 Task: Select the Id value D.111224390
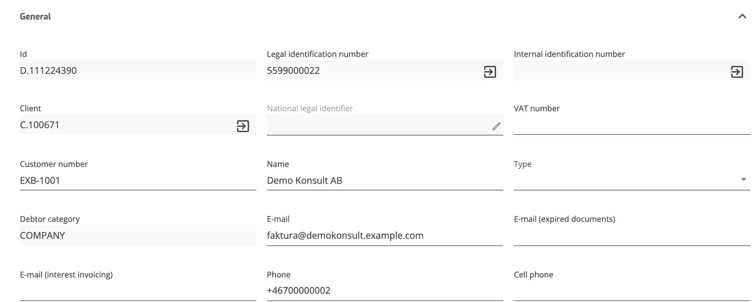(x=48, y=70)
